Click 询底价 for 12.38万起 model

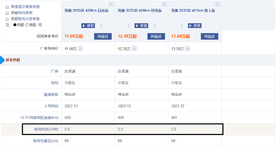point(156,36)
